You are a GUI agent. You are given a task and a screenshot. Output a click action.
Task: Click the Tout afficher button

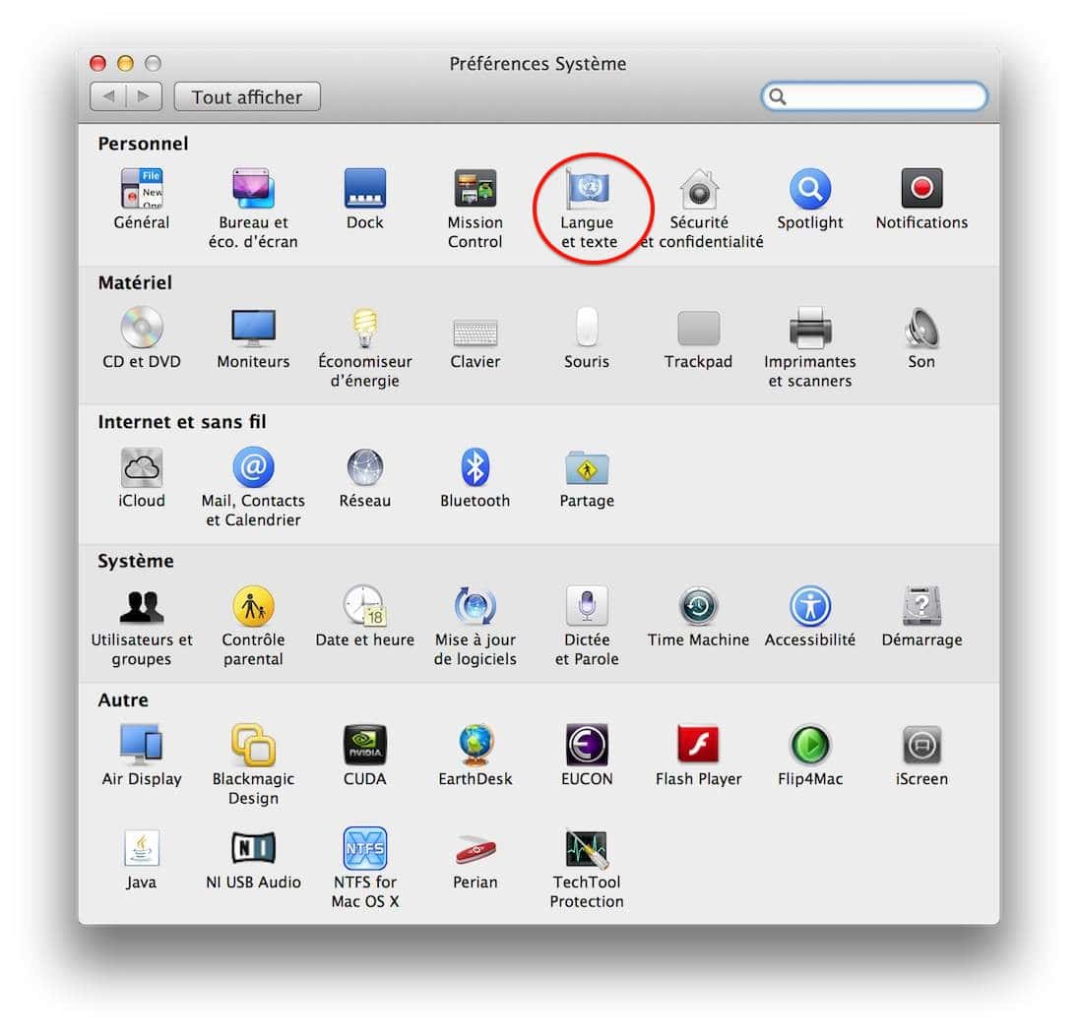(x=247, y=96)
